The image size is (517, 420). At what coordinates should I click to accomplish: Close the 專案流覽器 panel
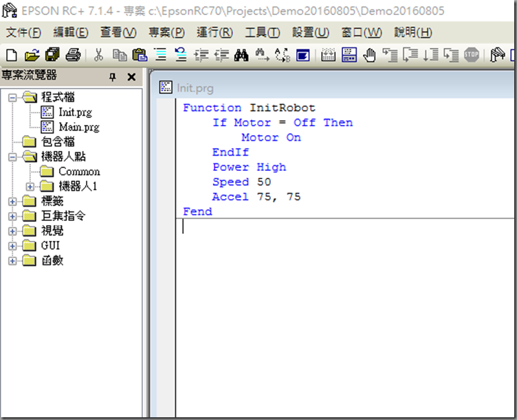coord(131,77)
